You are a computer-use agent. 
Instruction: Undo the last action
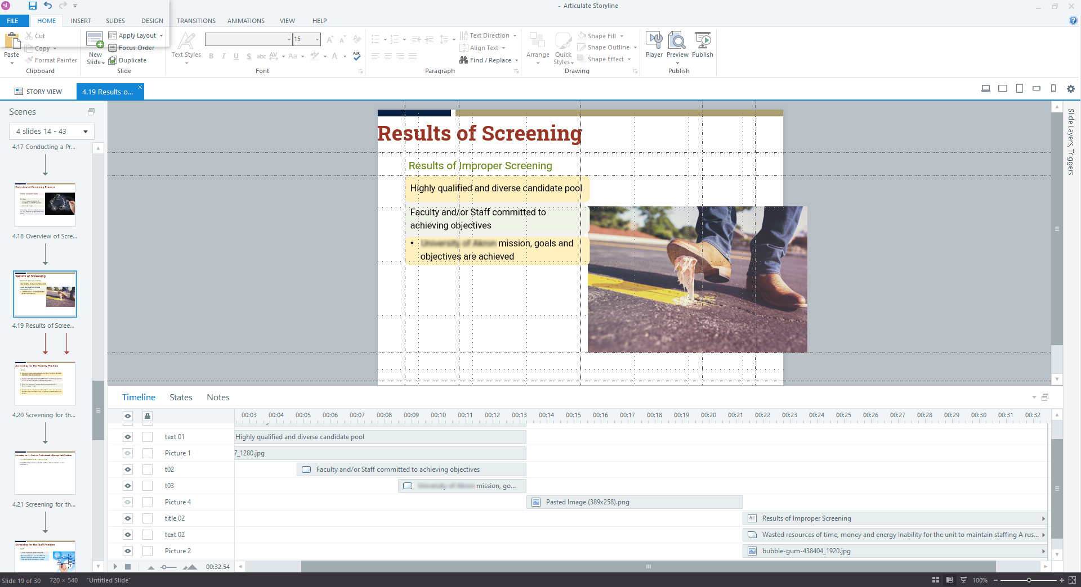(48, 6)
